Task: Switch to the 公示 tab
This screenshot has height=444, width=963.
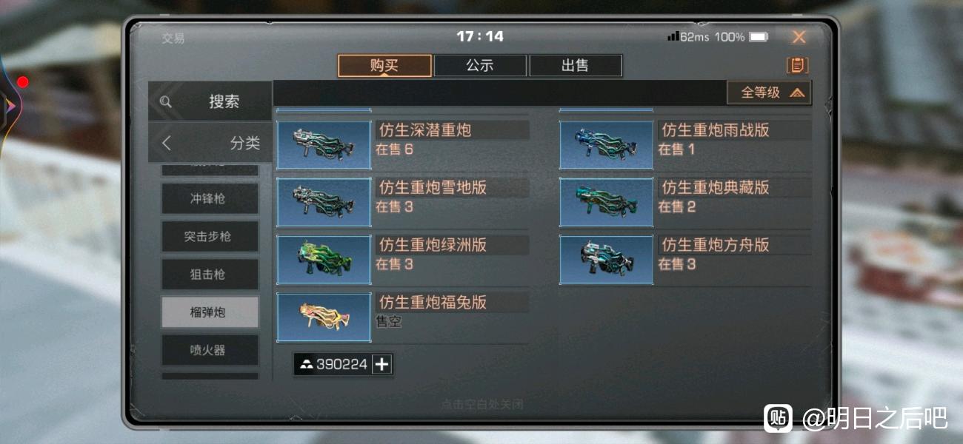Action: point(480,65)
